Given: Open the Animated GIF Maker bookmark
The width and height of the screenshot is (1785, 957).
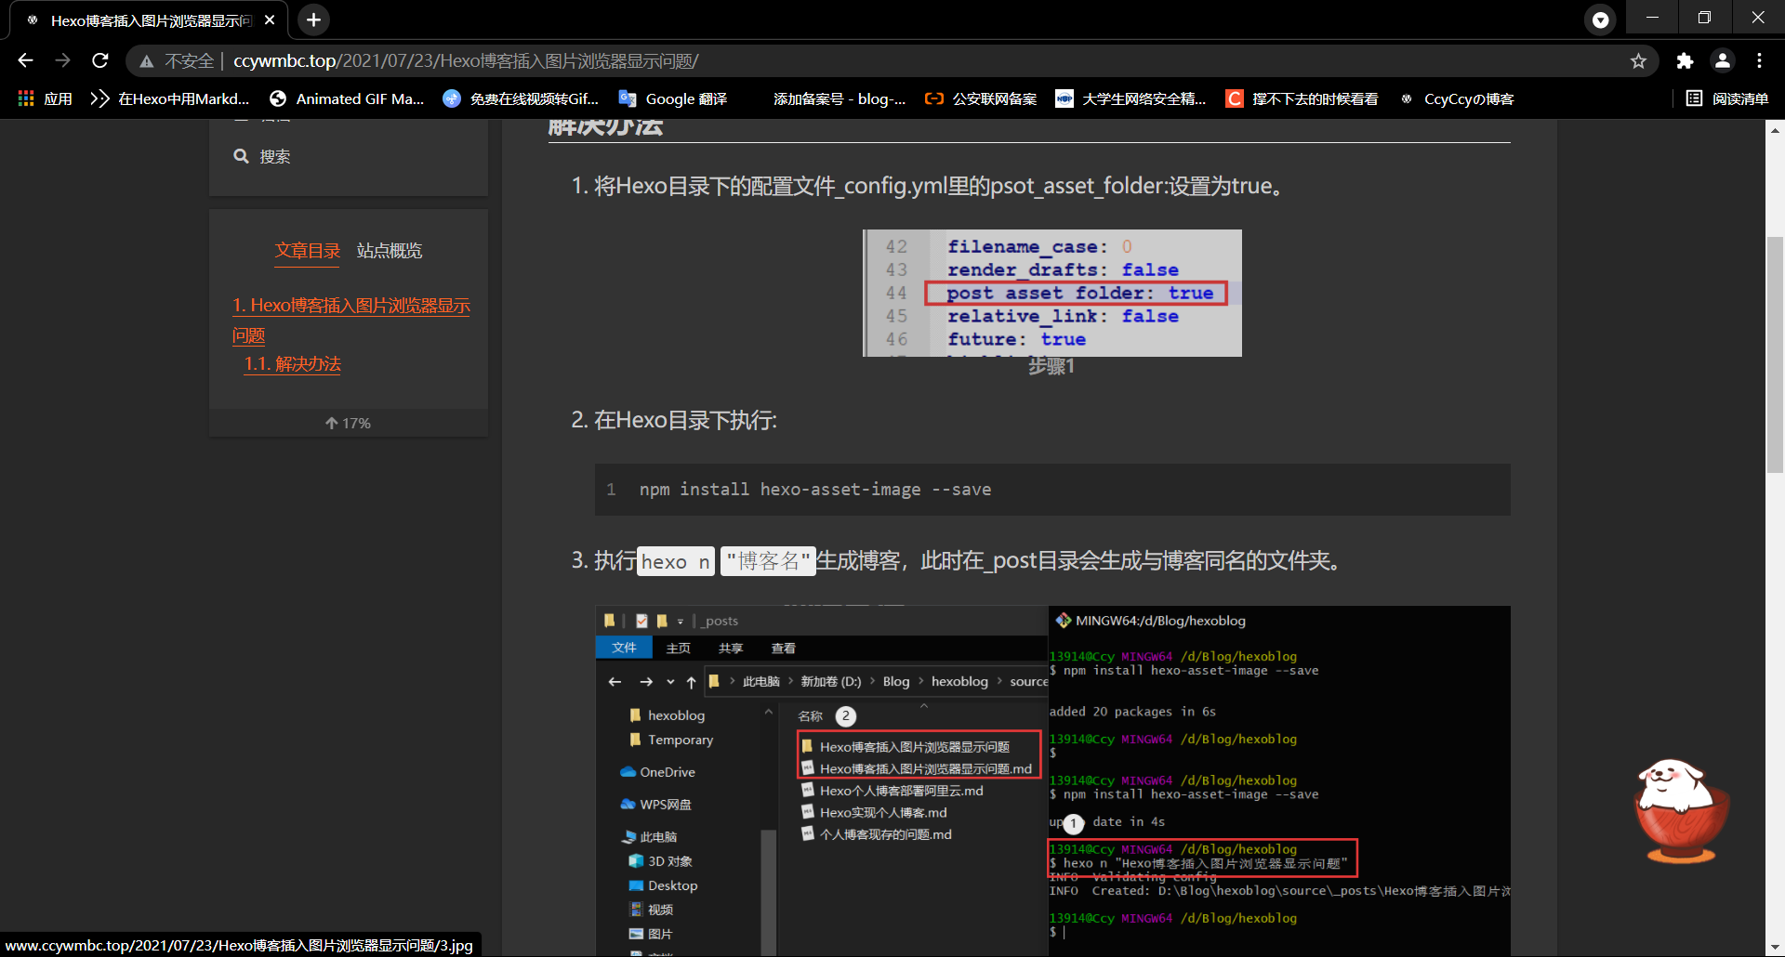Looking at the screenshot, I should [x=347, y=98].
